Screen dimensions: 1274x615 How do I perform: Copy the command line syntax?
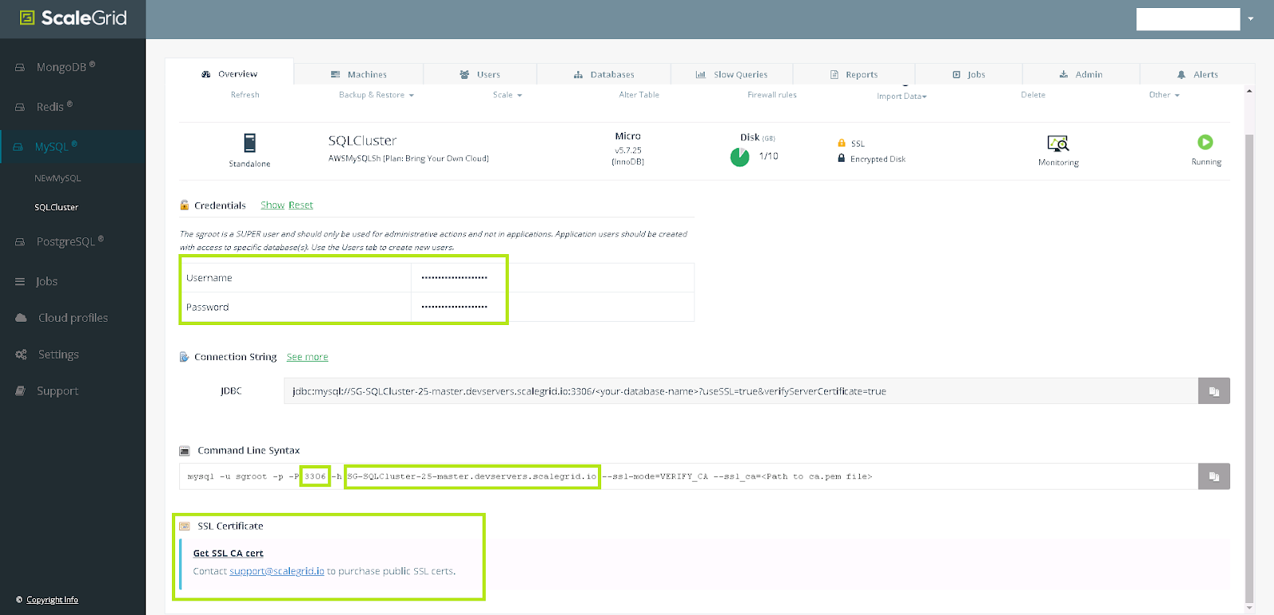coord(1214,476)
